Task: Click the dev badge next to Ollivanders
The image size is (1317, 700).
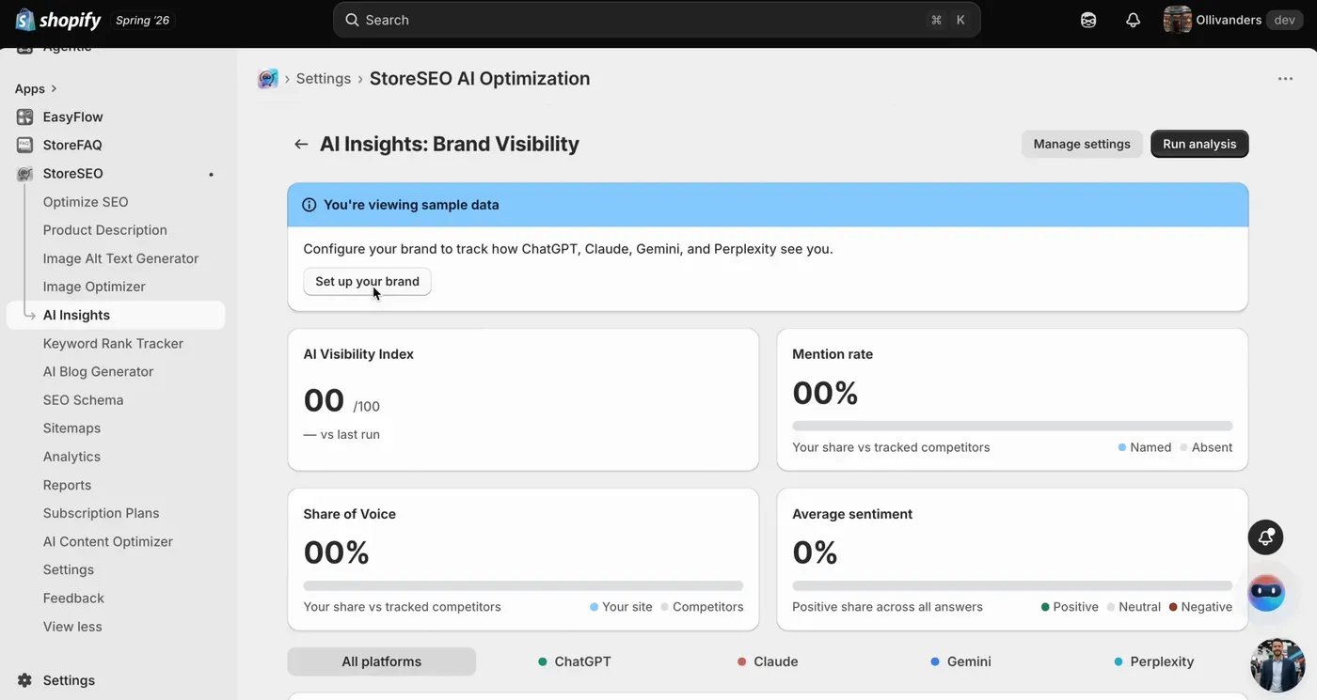Action: [x=1285, y=20]
